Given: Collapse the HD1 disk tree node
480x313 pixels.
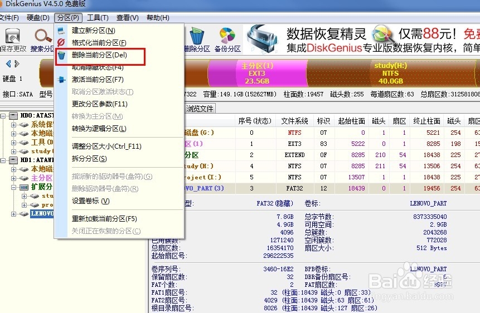Looking at the screenshot, I should point(3,160).
